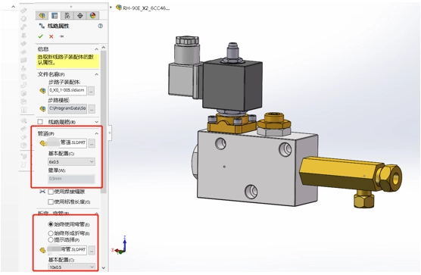
Task: Click the icon beside routing template field
Action: (42, 109)
